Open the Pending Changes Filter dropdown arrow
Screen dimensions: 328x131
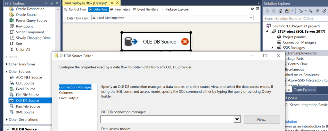[305, 11]
